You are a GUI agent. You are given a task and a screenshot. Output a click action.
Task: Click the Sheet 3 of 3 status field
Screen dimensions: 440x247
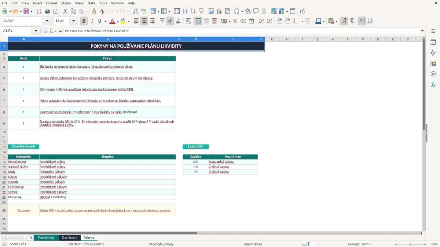tap(18, 244)
